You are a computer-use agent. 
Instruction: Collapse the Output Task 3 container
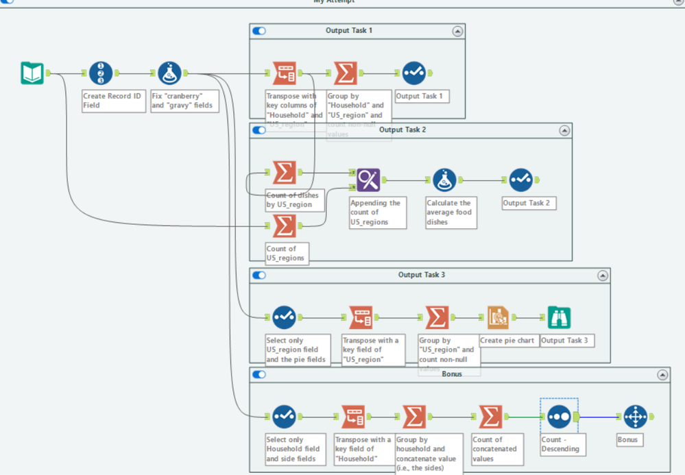(x=603, y=276)
